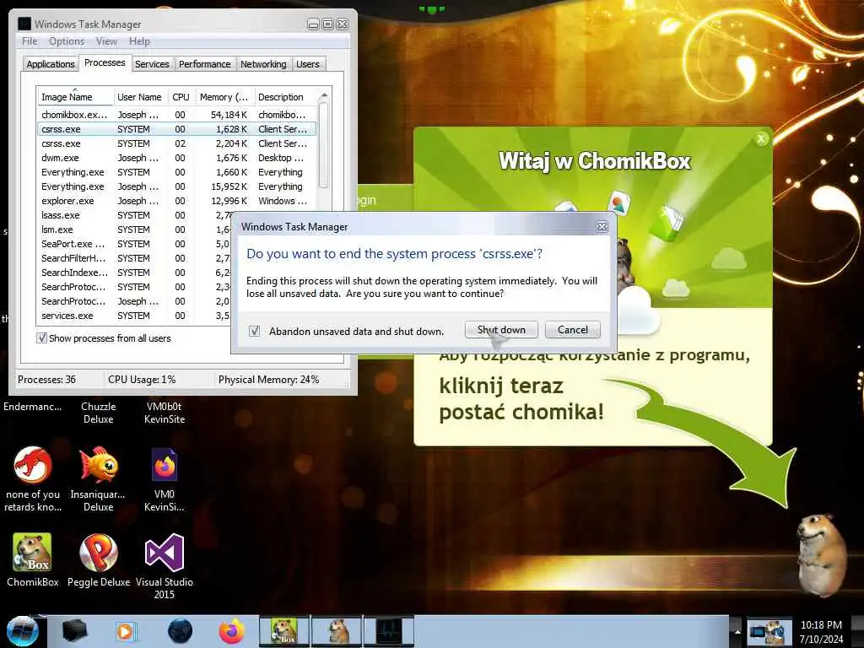Switch to ChomikBox Box taskbar button
Screen dimensions: 864x648
pyautogui.click(x=283, y=631)
